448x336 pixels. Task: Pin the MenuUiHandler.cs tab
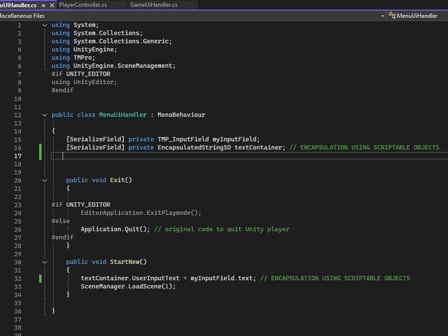click(x=43, y=5)
